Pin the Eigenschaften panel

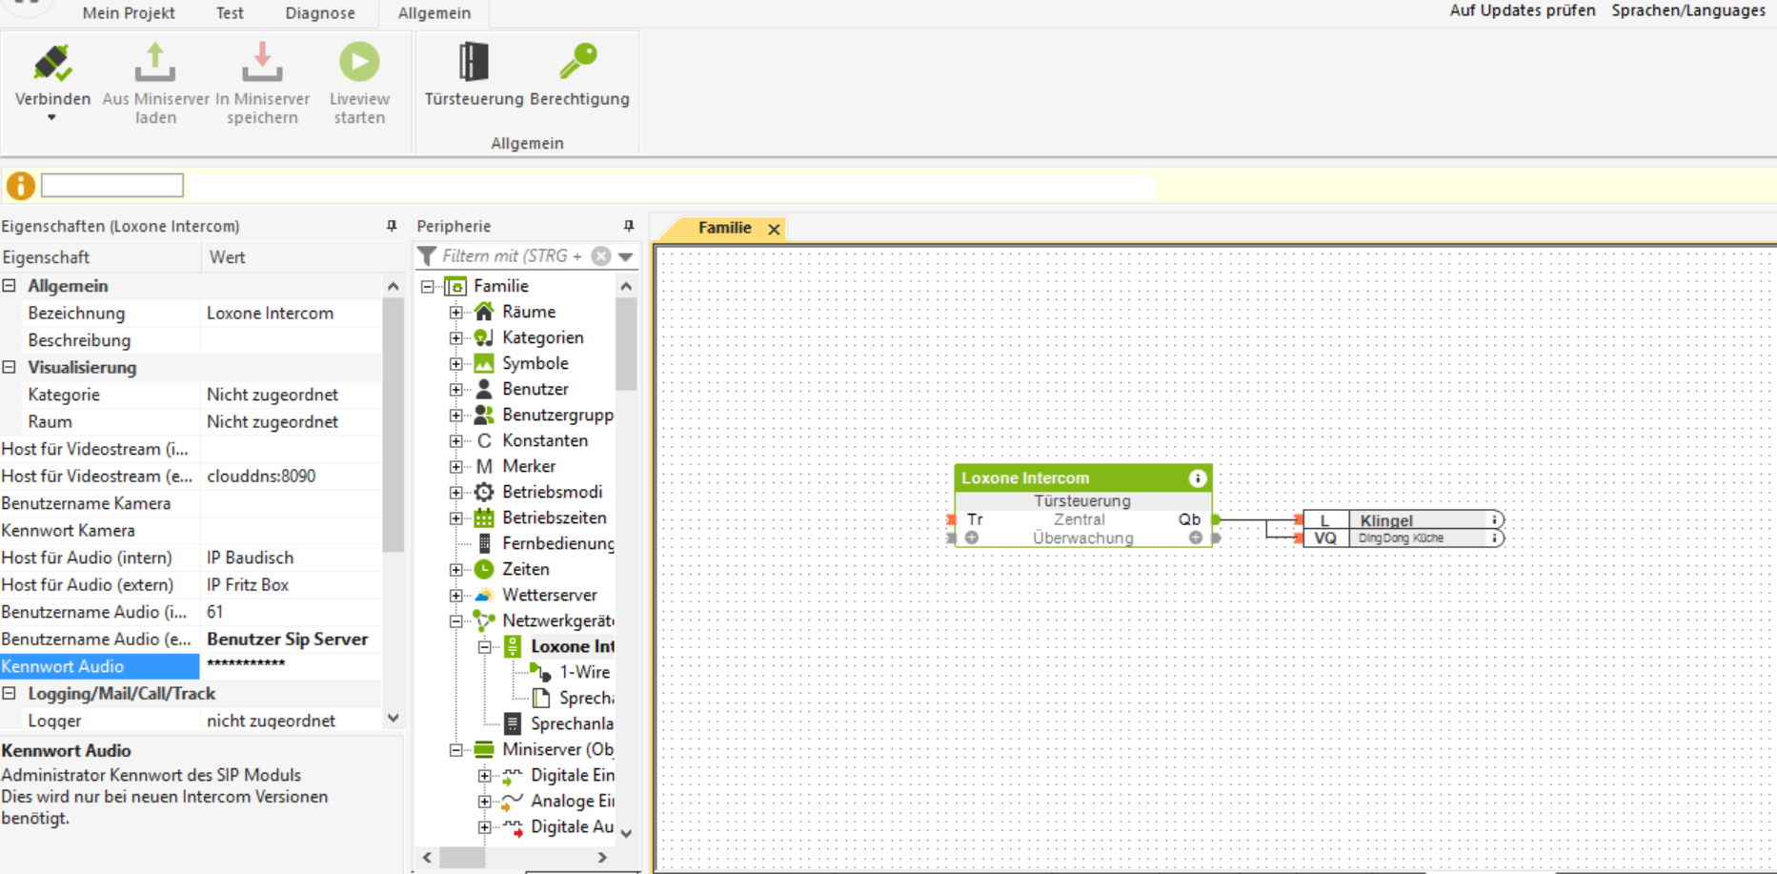[391, 226]
